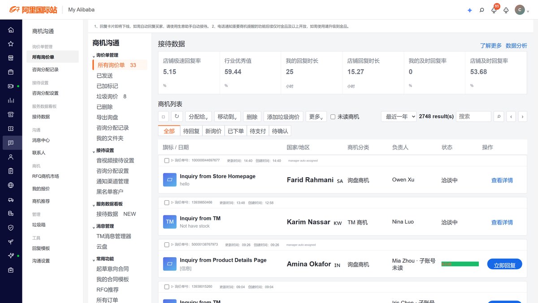Focus the 搜索 input field
This screenshot has height=303, width=538.
[x=474, y=117]
